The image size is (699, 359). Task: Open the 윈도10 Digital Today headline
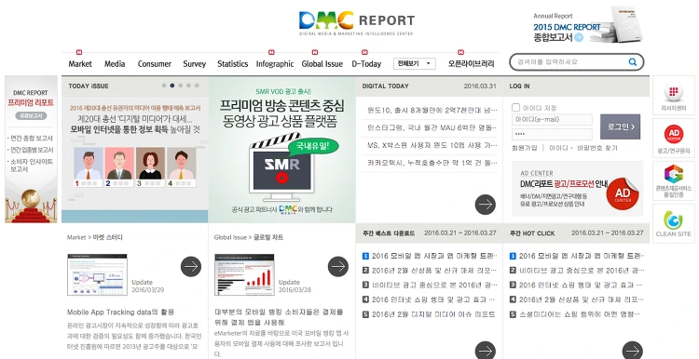pyautogui.click(x=432, y=110)
